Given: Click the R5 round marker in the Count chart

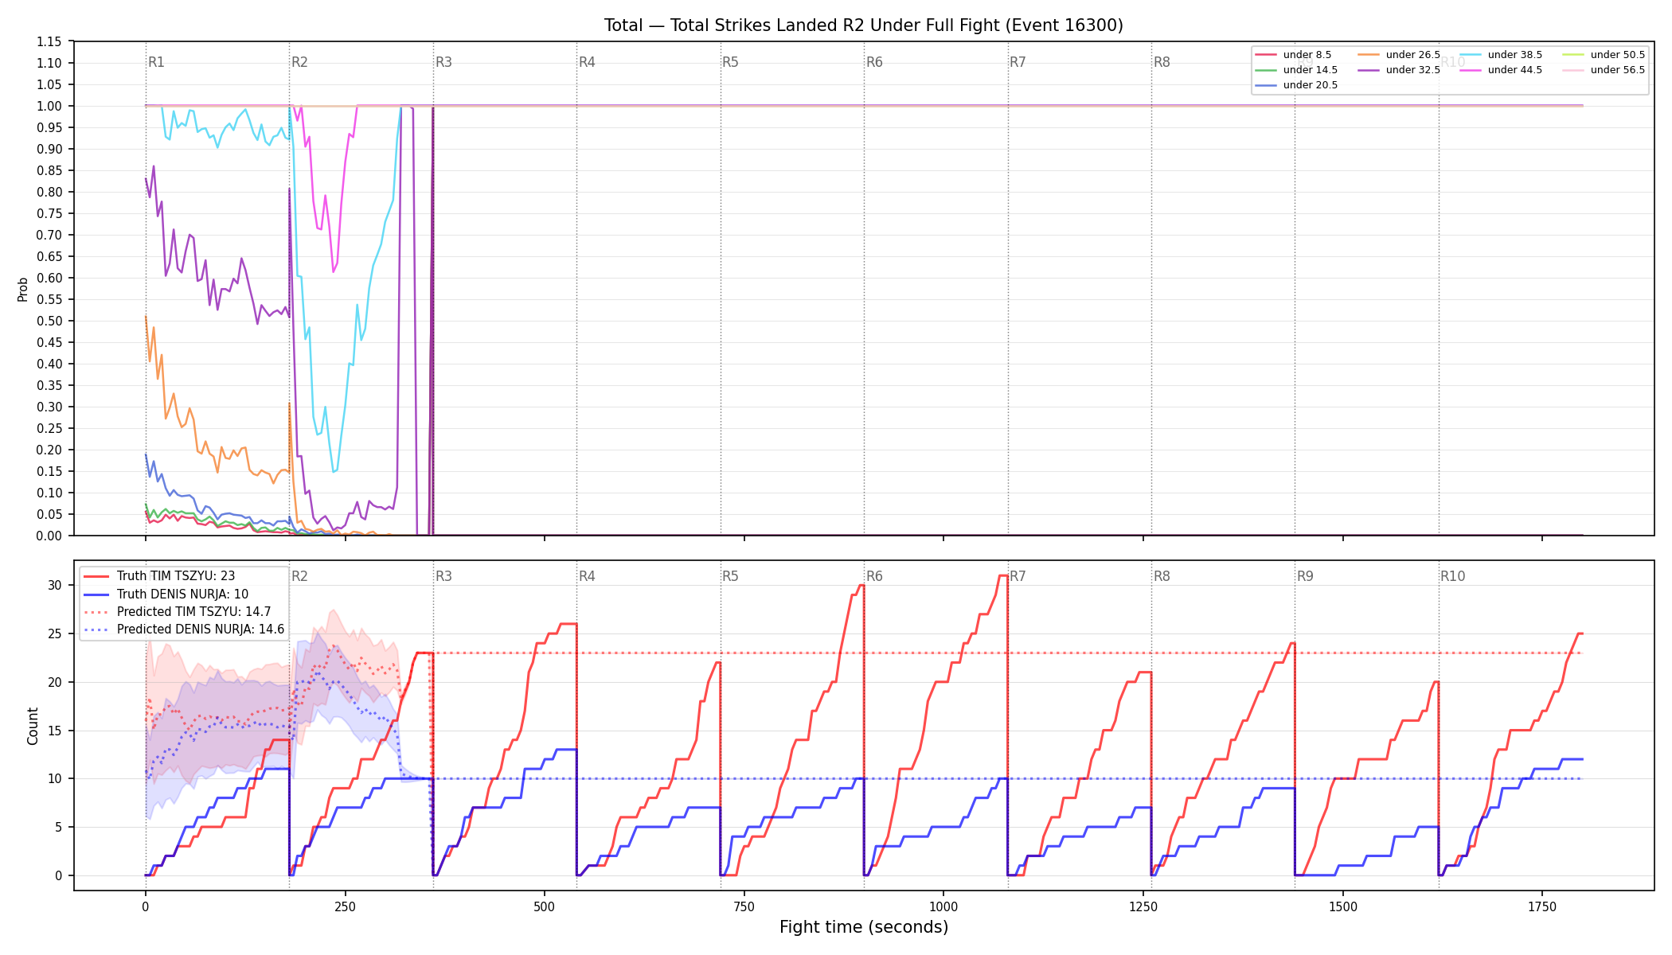Looking at the screenshot, I should pyautogui.click(x=730, y=576).
